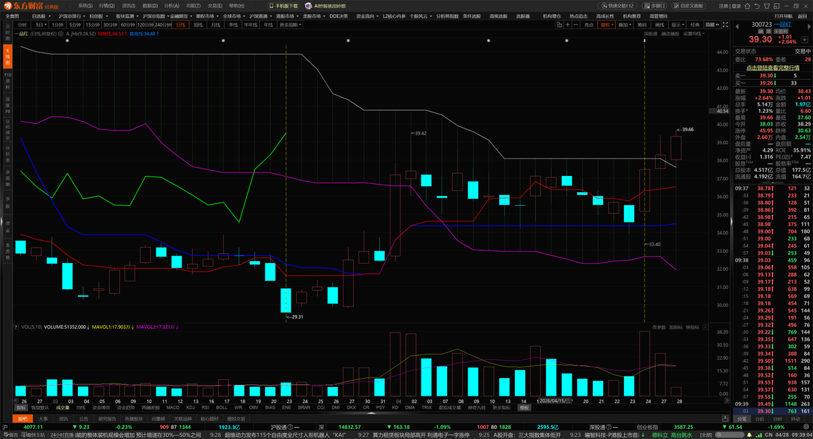The image size is (813, 439).
Task: Select the 周线 weekly period
Action: click(198, 24)
